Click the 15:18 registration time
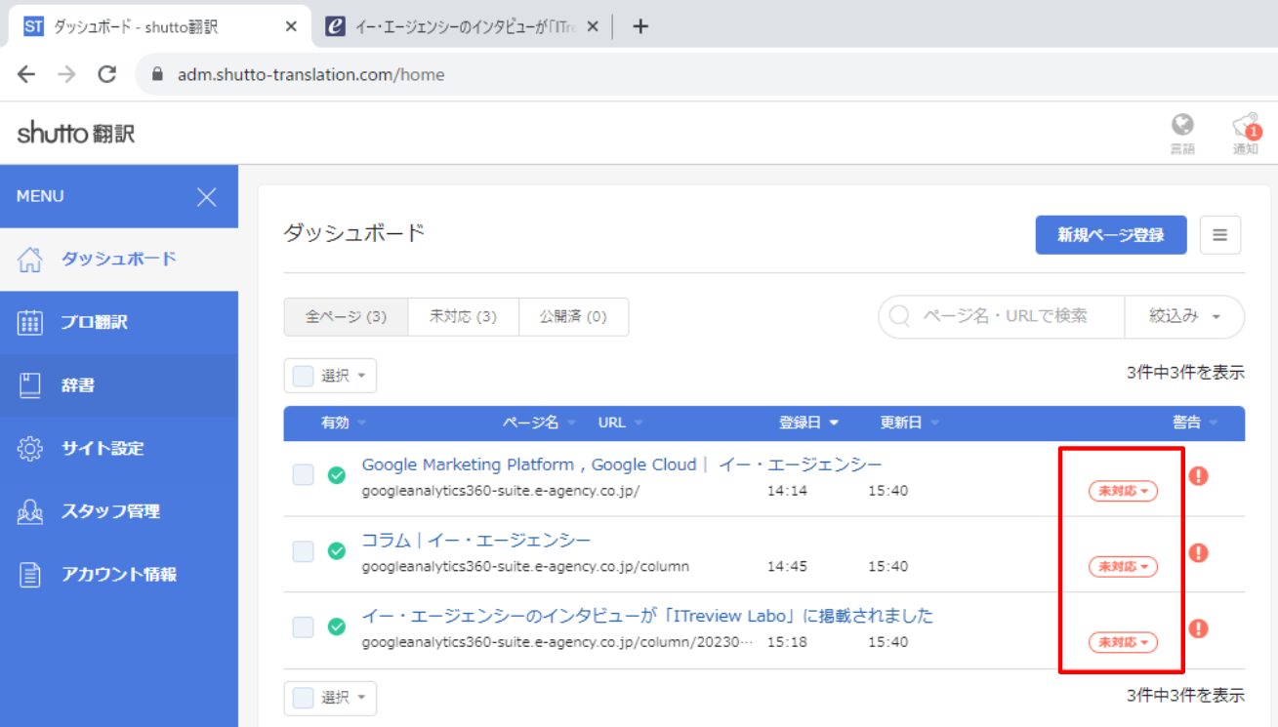The image size is (1278, 727). click(787, 643)
